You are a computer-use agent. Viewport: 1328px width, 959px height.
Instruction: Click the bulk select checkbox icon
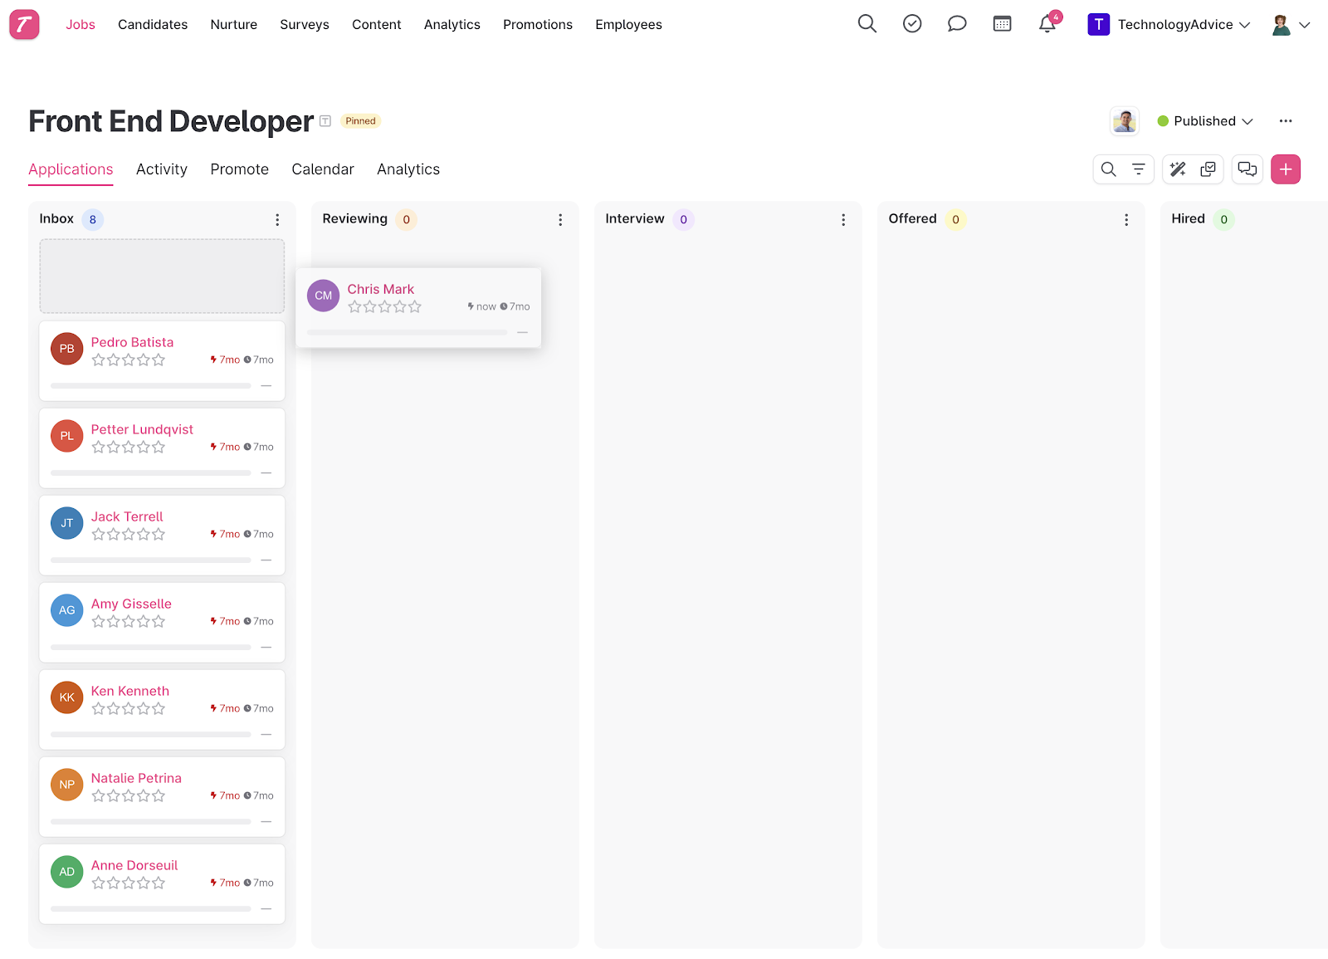1208,169
